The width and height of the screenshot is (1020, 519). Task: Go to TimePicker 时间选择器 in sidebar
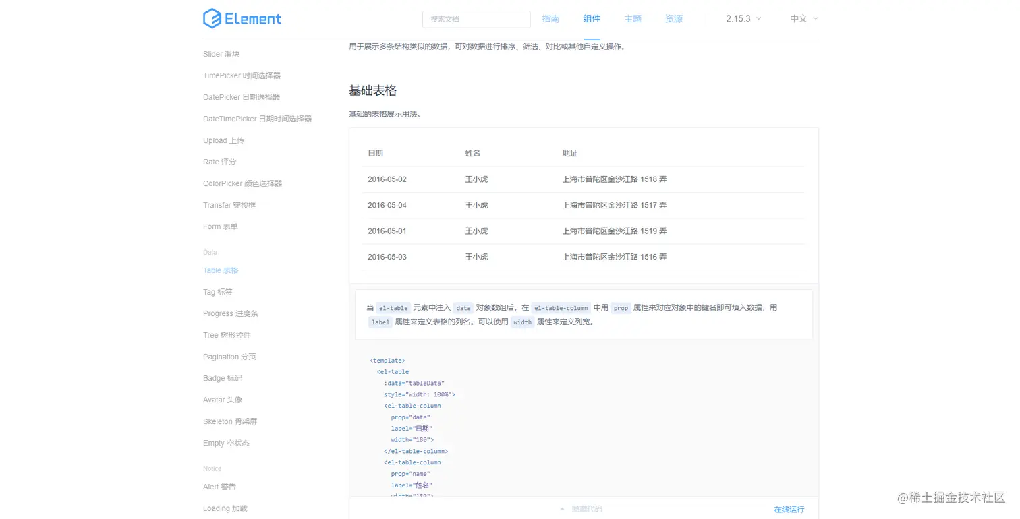click(242, 75)
